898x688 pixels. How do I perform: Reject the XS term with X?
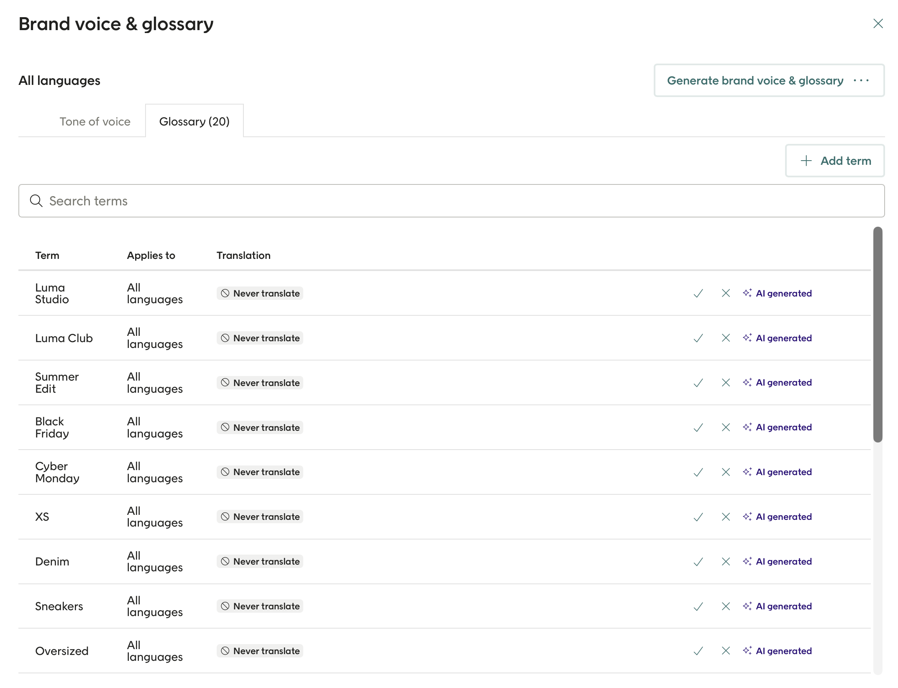click(x=726, y=517)
